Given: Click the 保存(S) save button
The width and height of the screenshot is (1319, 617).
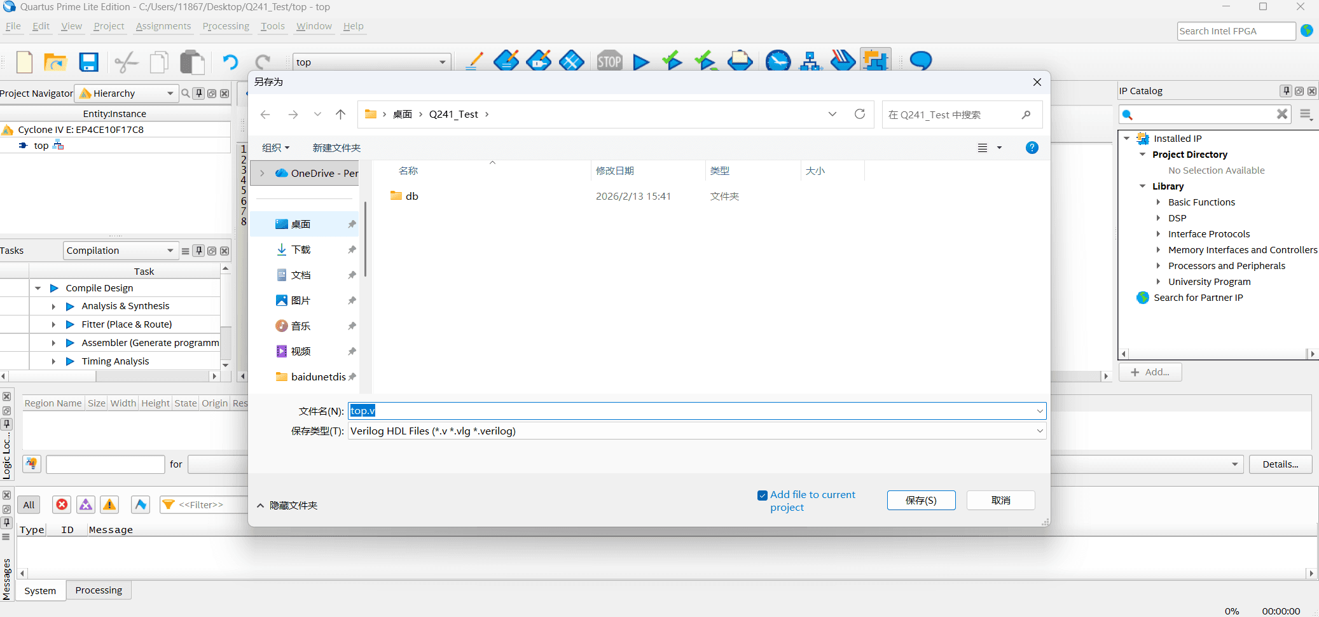Looking at the screenshot, I should pos(921,501).
